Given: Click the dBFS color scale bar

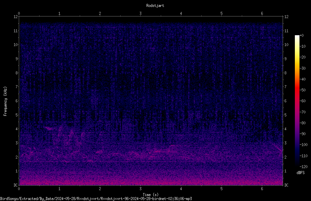Looking at the screenshot, I should tap(297, 101).
